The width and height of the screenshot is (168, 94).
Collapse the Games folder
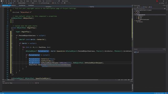click(135, 14)
